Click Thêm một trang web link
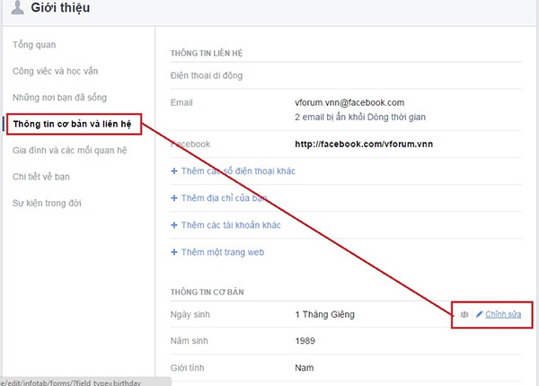Viewport: 539px width, 386px height. click(223, 252)
